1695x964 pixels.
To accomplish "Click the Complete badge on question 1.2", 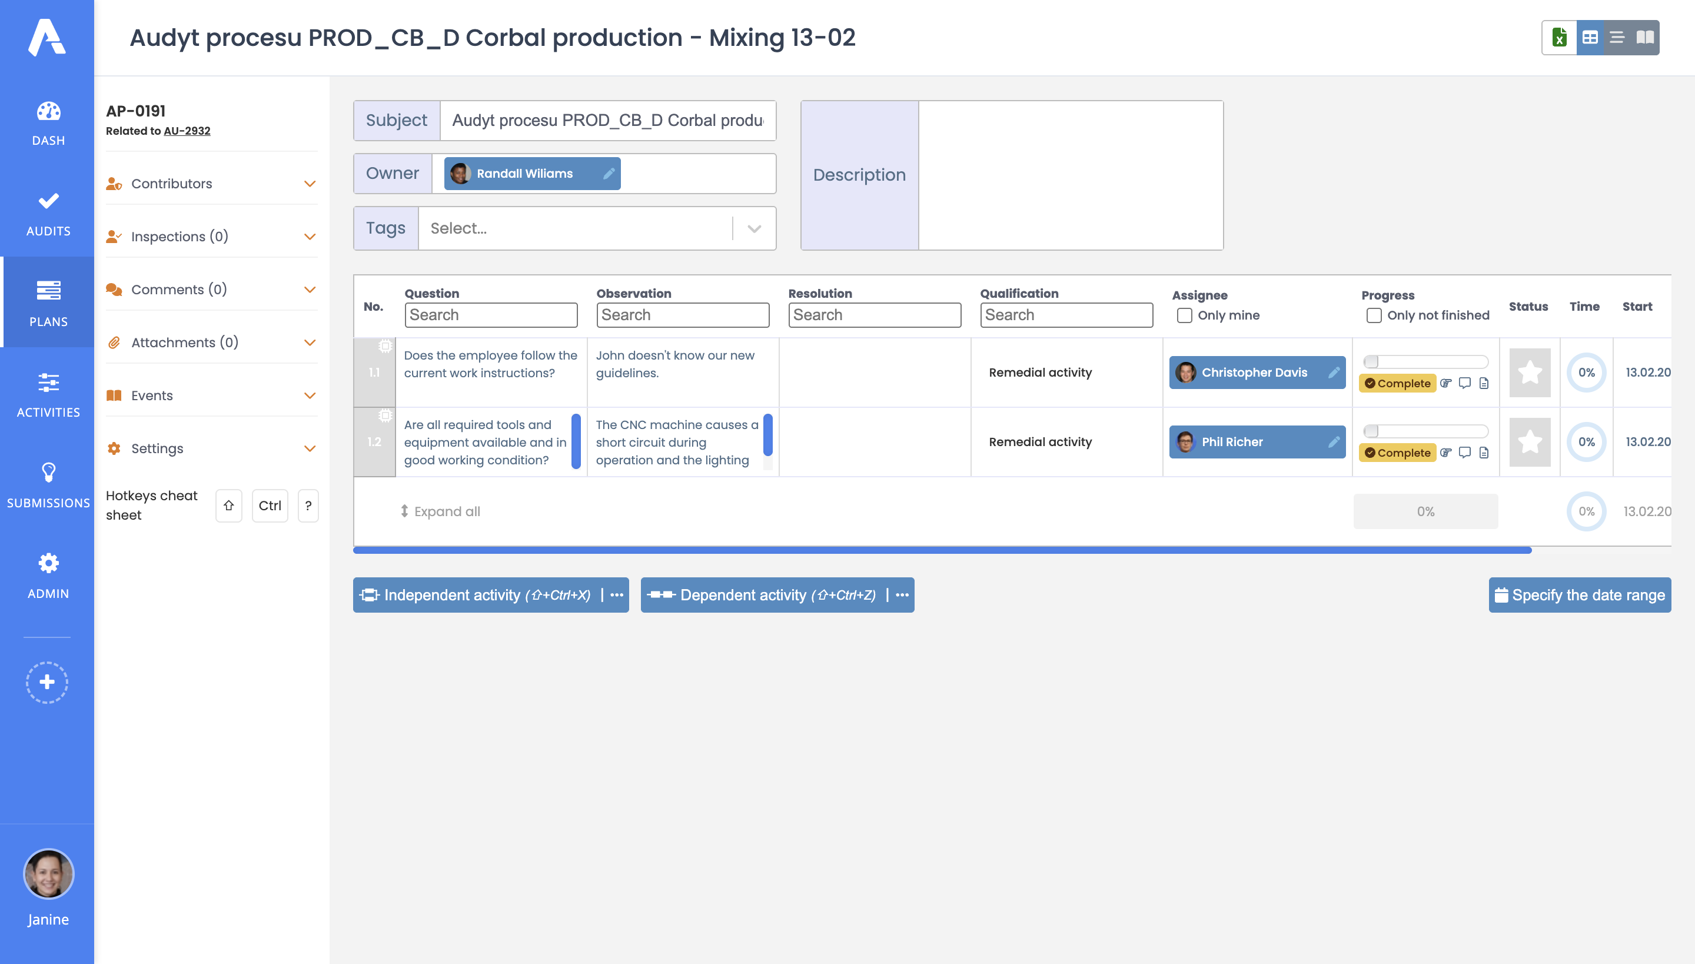I will 1398,452.
